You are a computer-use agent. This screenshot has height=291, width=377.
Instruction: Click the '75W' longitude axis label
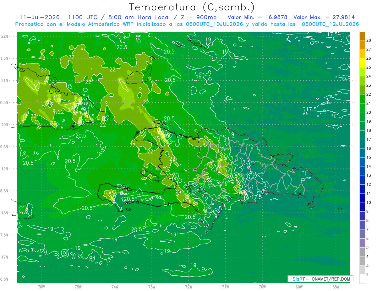point(78,287)
